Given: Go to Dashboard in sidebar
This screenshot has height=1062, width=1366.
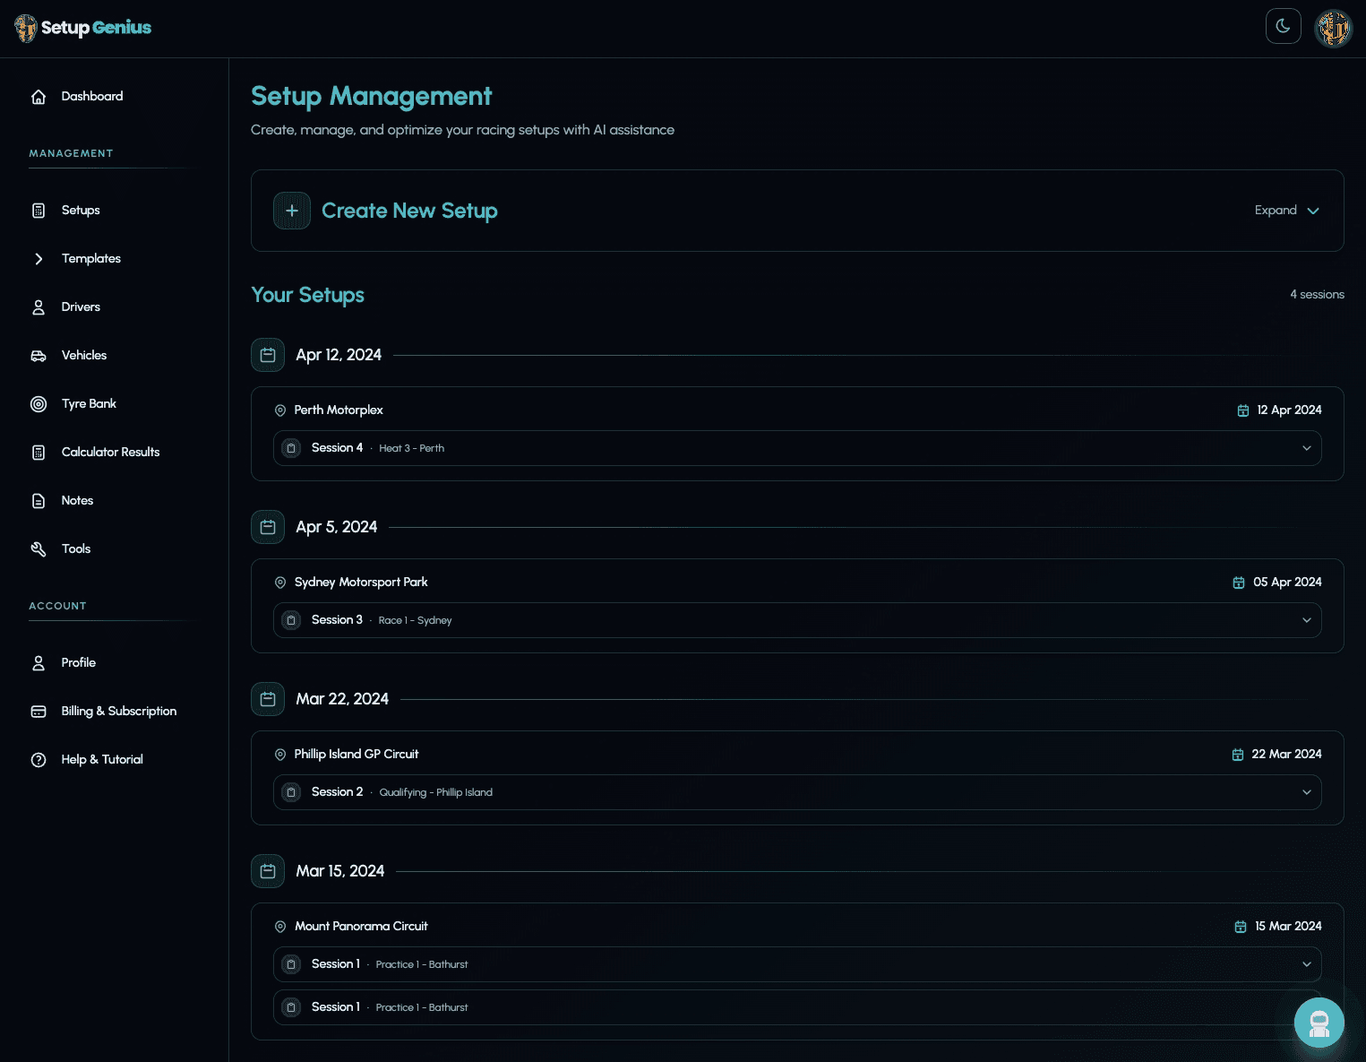Looking at the screenshot, I should (x=115, y=97).
